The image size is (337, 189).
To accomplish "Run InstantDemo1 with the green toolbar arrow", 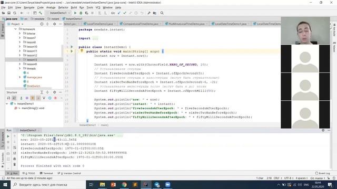I will [75, 13].
